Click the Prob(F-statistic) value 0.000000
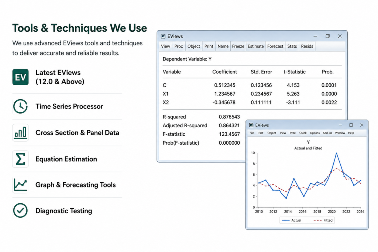Screen dimensions: 378x252 click(x=229, y=143)
